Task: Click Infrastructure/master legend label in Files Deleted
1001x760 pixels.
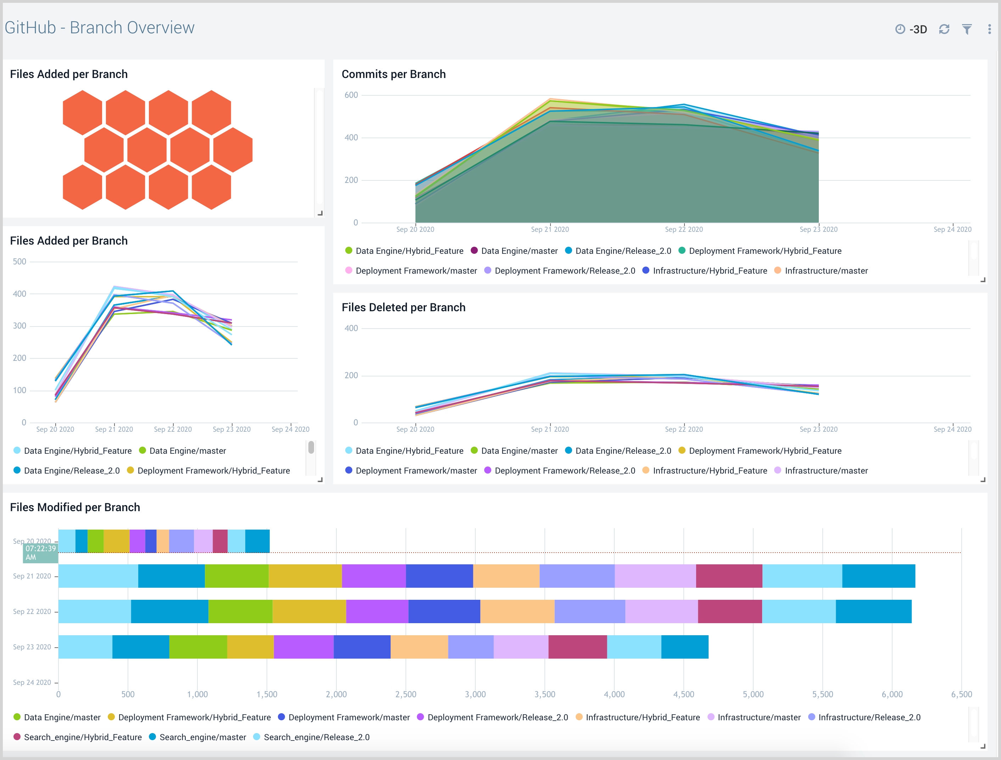Action: coord(826,470)
